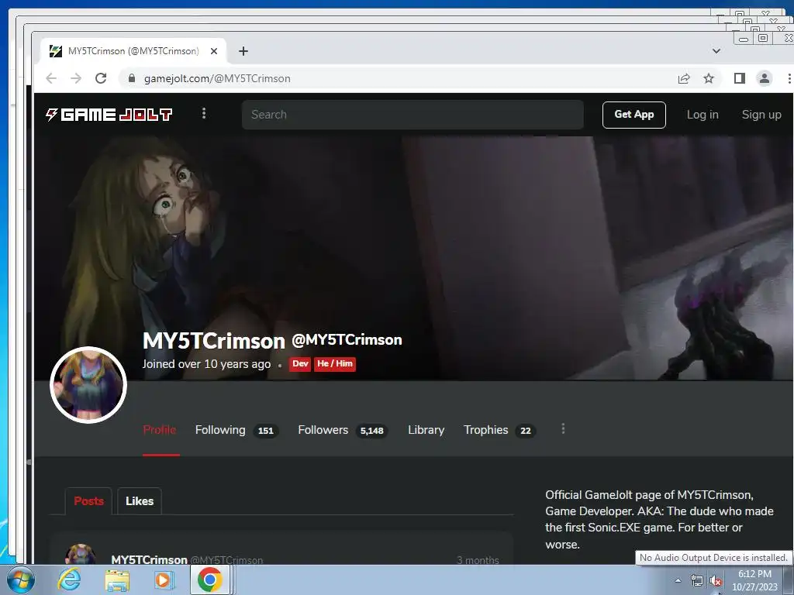794x595 pixels.
Task: Close the MY5TCrimson browser tab
Action: pyautogui.click(x=214, y=51)
